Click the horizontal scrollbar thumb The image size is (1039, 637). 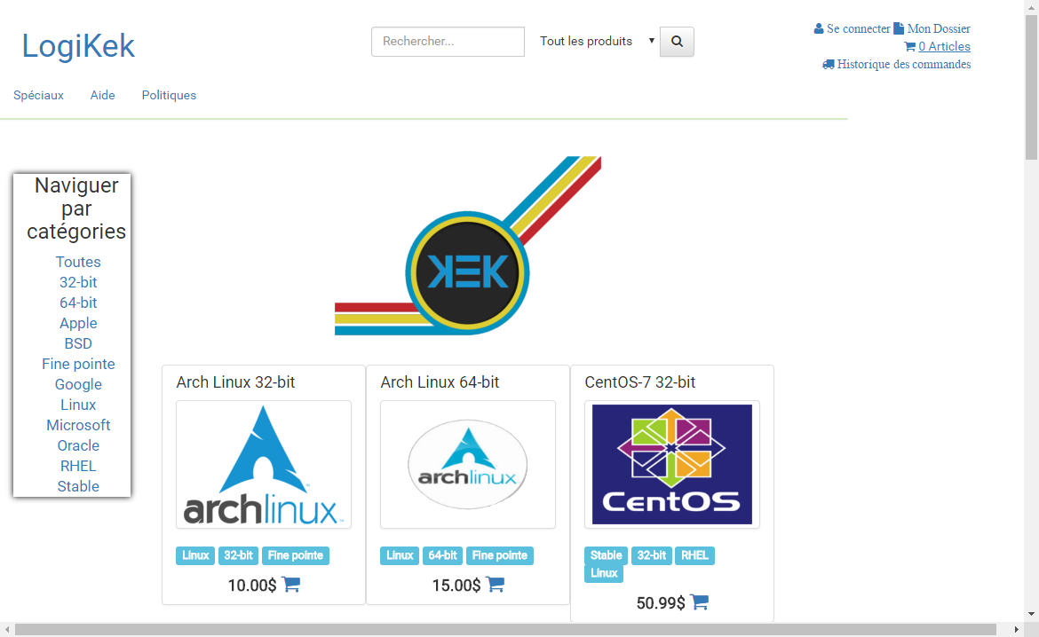tap(505, 629)
